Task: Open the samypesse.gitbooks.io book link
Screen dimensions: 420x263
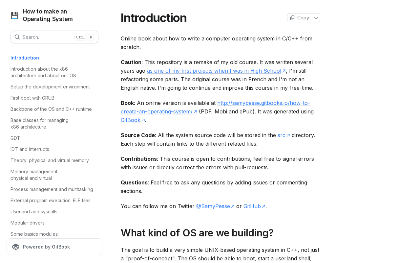Action: pos(215,107)
